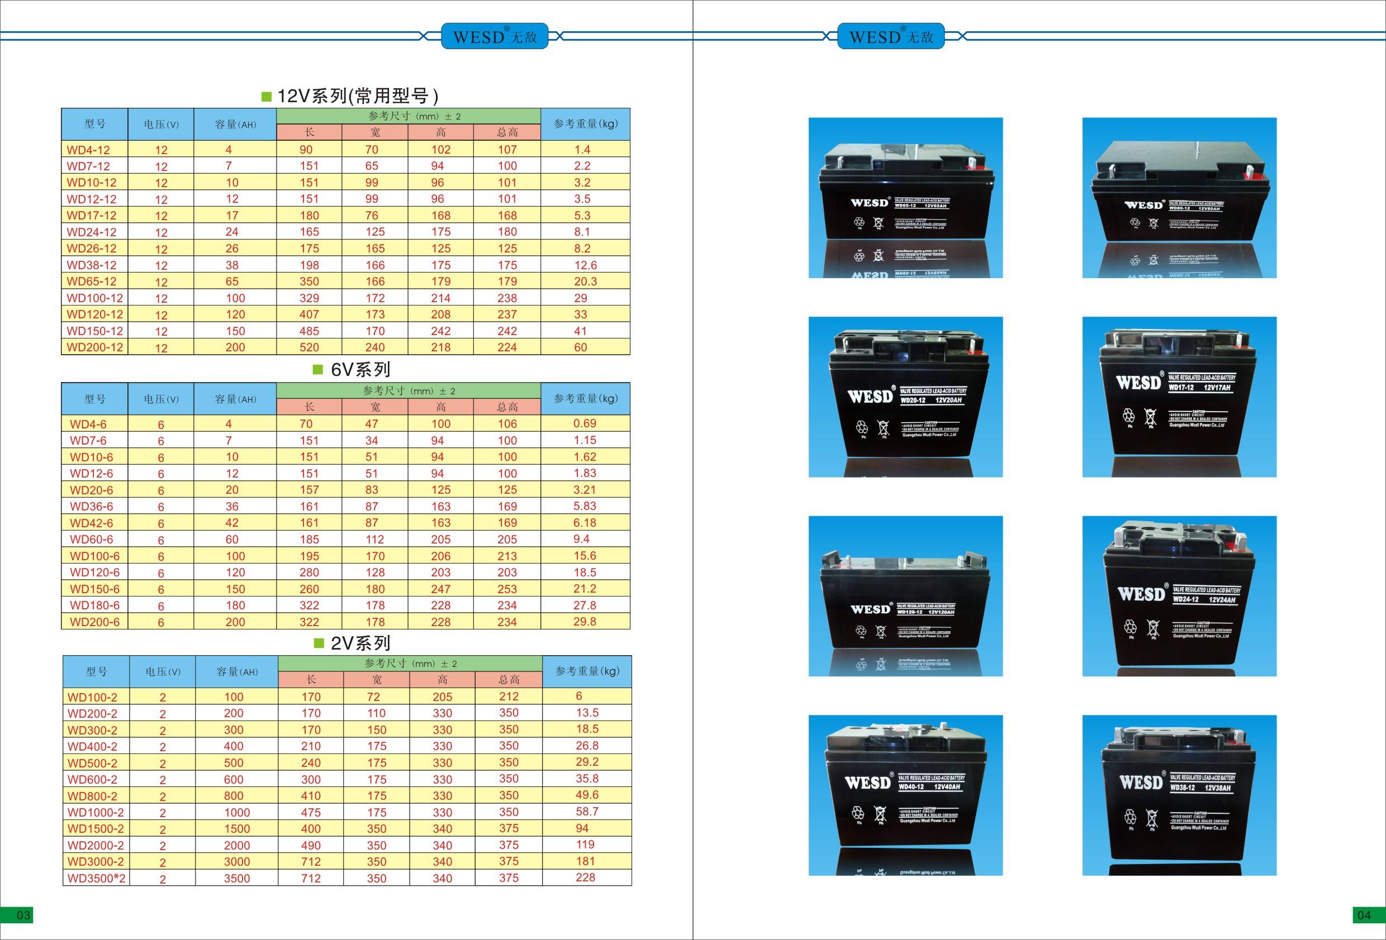
Task: Click the WESD 无敌 logo on page 04
Action: 891,36
